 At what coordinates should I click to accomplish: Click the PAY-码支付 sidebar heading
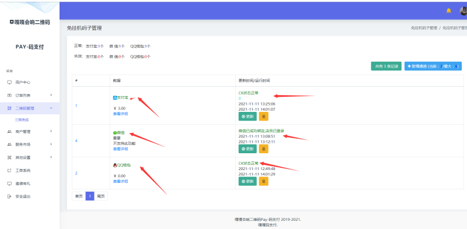(30, 47)
